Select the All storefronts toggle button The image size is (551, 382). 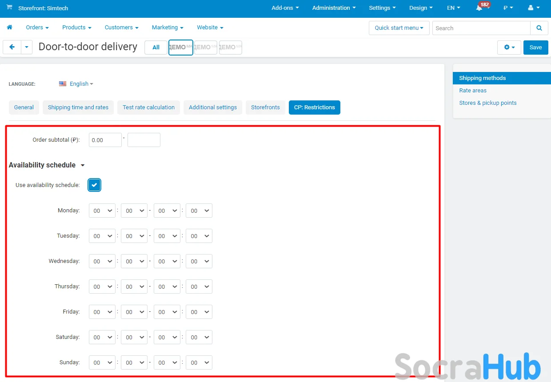156,48
